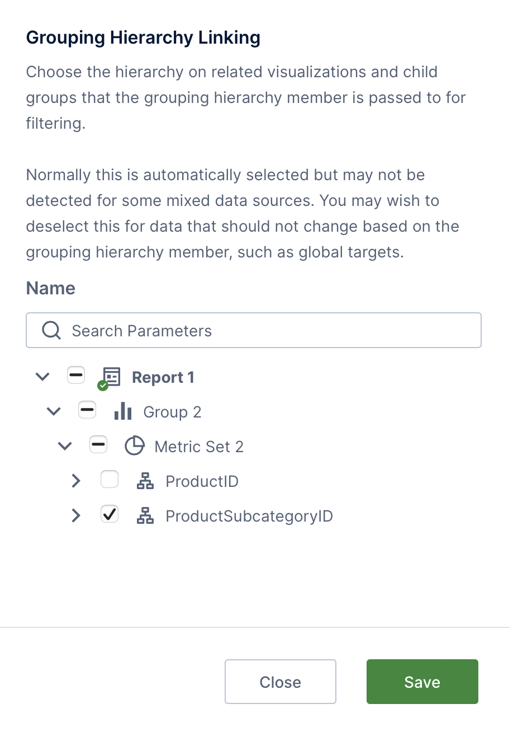Expand the ProductID hierarchy node

coord(76,481)
